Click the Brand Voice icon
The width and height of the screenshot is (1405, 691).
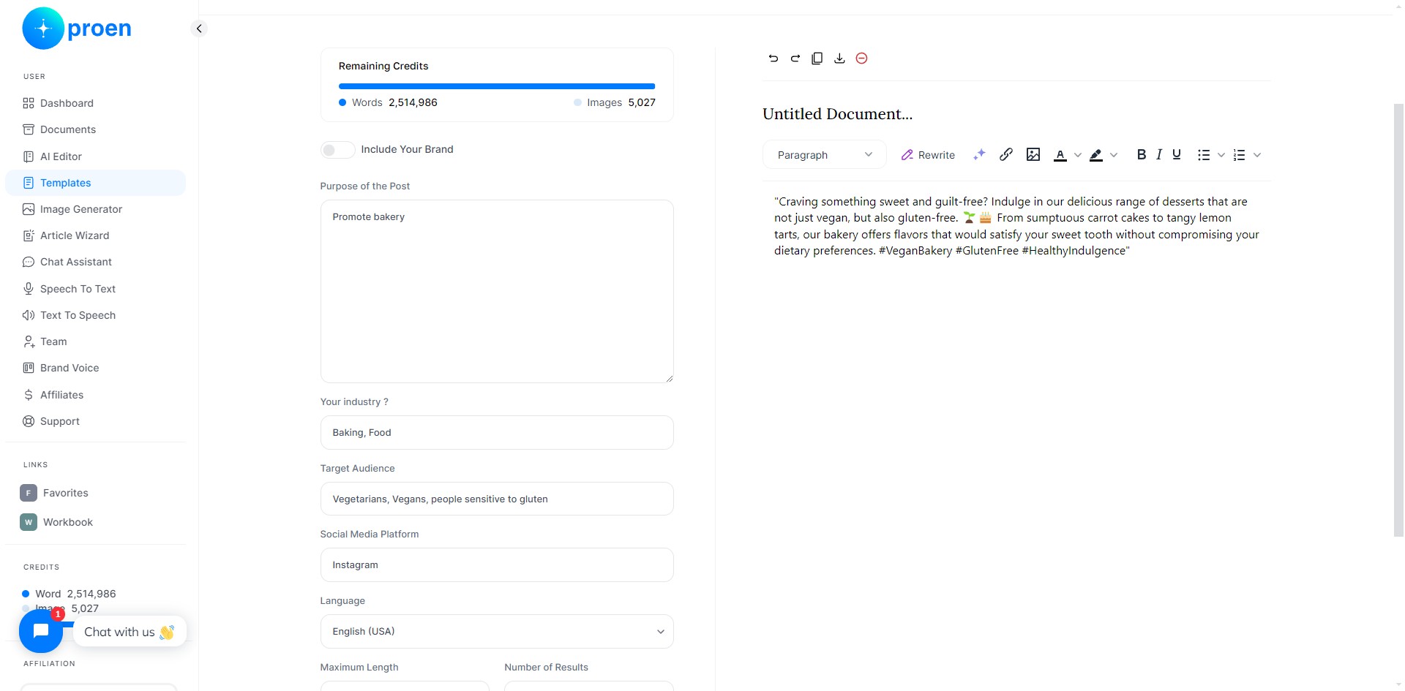(x=29, y=368)
